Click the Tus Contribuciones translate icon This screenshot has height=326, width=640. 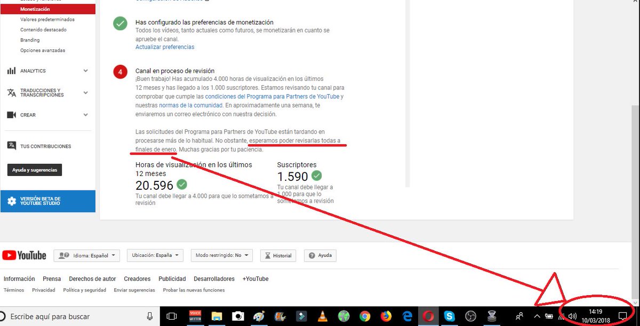click(x=11, y=146)
